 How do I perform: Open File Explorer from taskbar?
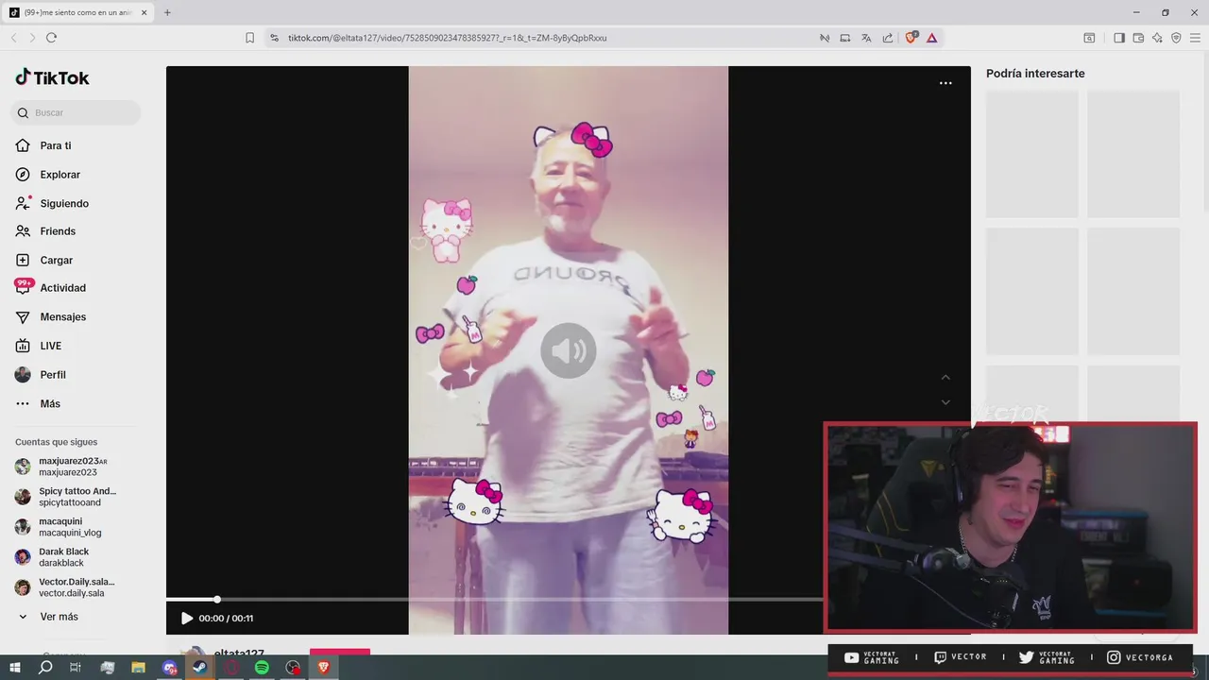pyautogui.click(x=138, y=668)
